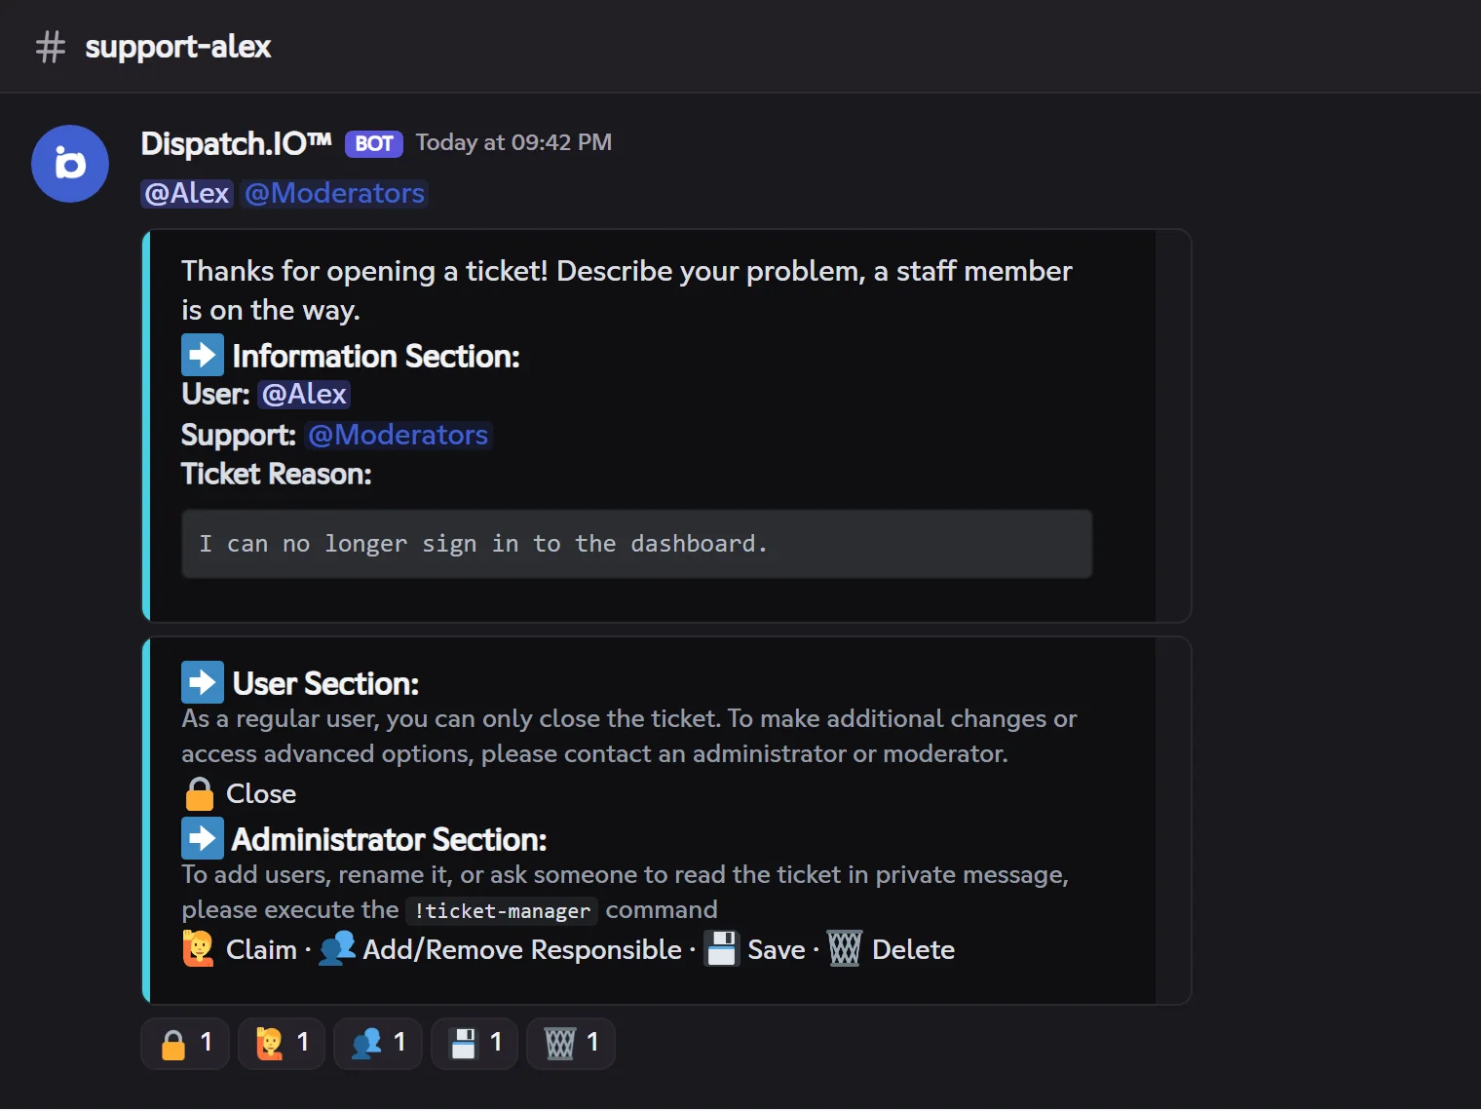1481x1111 pixels.
Task: Click the Administrator Section heading text
Action: 389,840
